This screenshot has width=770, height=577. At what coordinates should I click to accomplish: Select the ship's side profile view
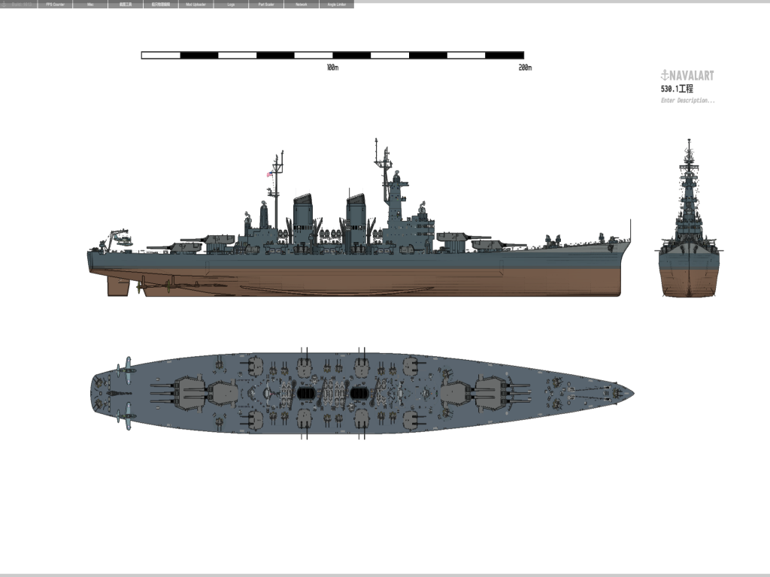click(x=359, y=218)
